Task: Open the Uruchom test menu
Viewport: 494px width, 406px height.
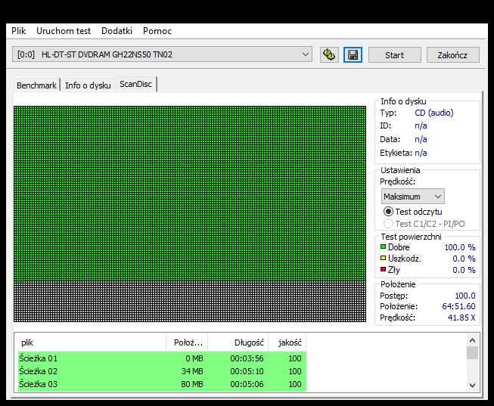Action: (64, 31)
